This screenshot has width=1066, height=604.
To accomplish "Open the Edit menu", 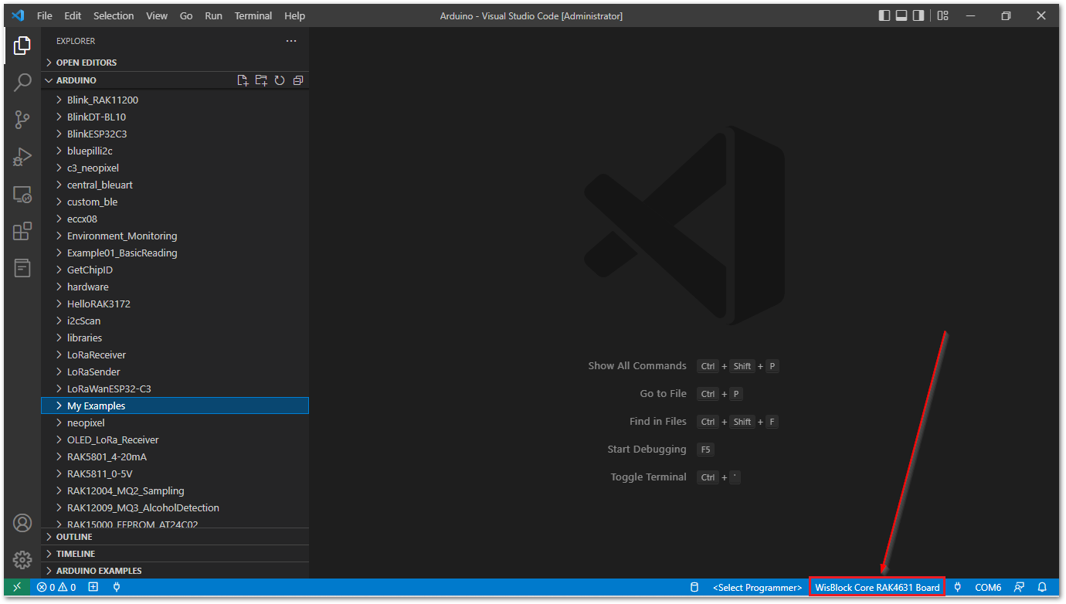I will click(x=73, y=15).
